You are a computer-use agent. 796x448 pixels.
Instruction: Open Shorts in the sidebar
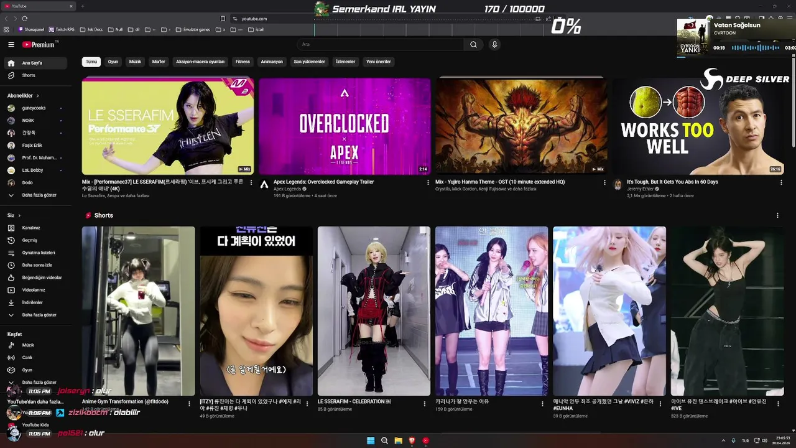point(36,75)
